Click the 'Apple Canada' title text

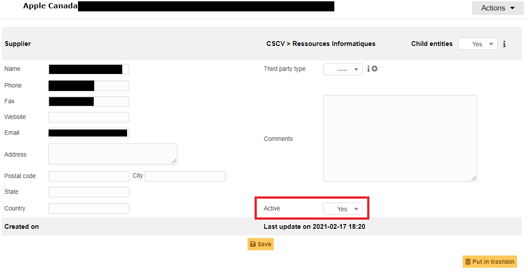tap(50, 6)
